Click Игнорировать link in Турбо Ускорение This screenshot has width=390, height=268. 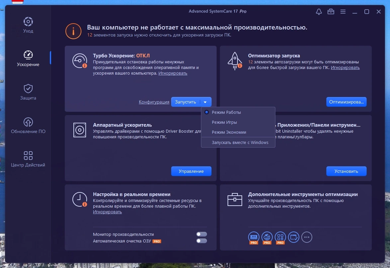(x=173, y=73)
